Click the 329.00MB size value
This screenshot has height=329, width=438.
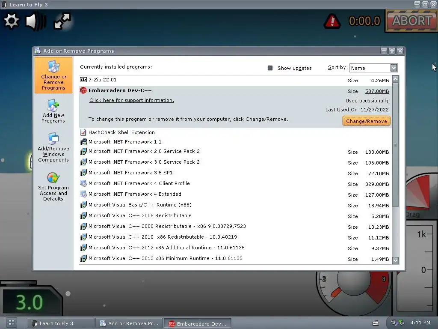(x=377, y=184)
